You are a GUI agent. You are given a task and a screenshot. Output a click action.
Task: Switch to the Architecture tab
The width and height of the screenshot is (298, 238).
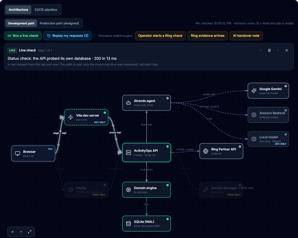tap(18, 10)
